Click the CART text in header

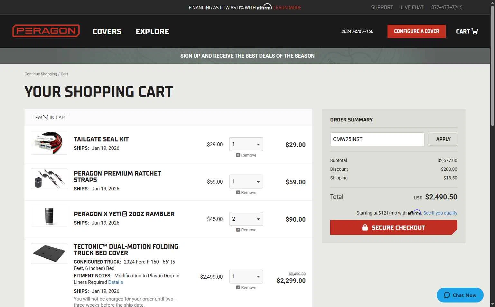tap(463, 32)
